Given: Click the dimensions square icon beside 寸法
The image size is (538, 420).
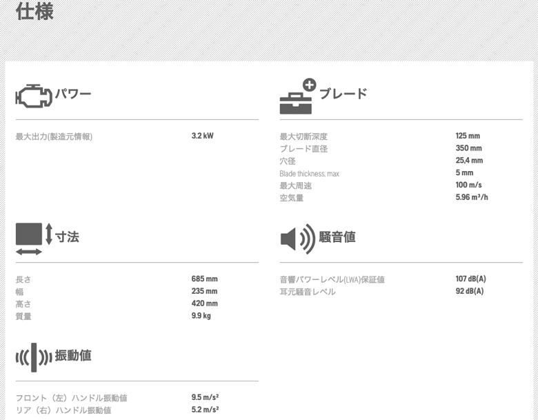Looking at the screenshot, I should tap(29, 235).
